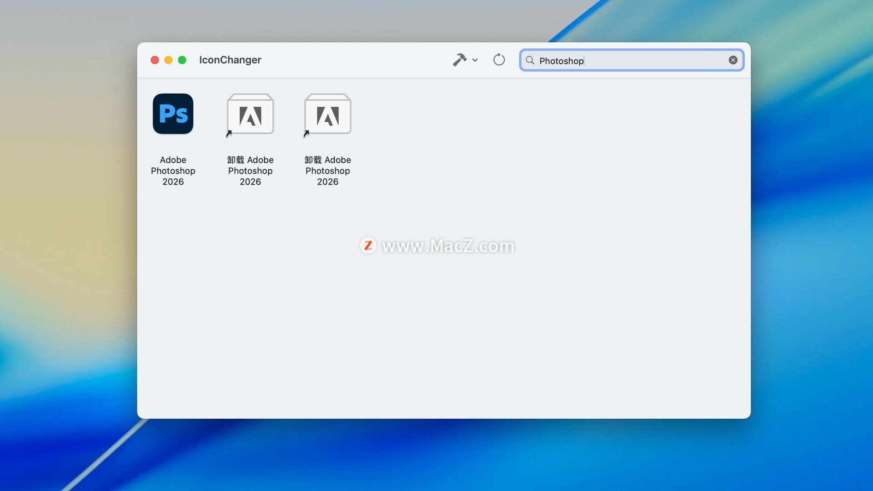Select the first Adobe uninstaller icon

pyautogui.click(x=250, y=115)
